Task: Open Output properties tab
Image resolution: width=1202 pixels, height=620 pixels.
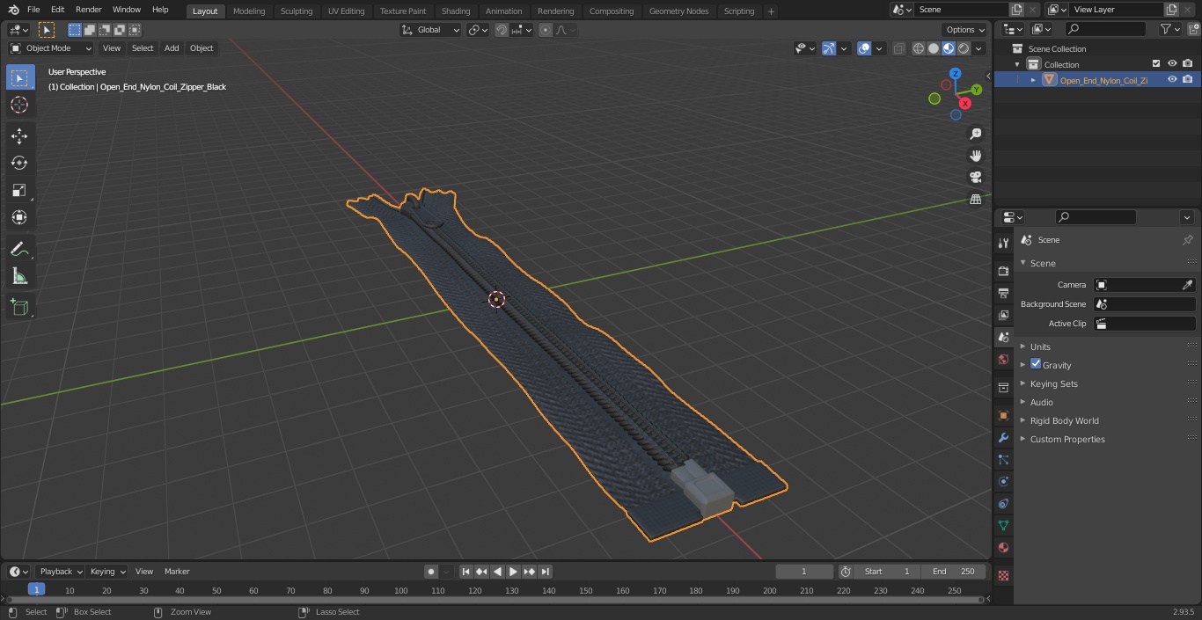Action: coord(1003,293)
